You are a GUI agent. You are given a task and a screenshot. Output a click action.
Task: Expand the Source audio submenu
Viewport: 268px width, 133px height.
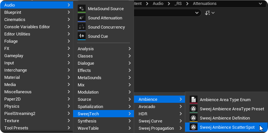[104, 99]
